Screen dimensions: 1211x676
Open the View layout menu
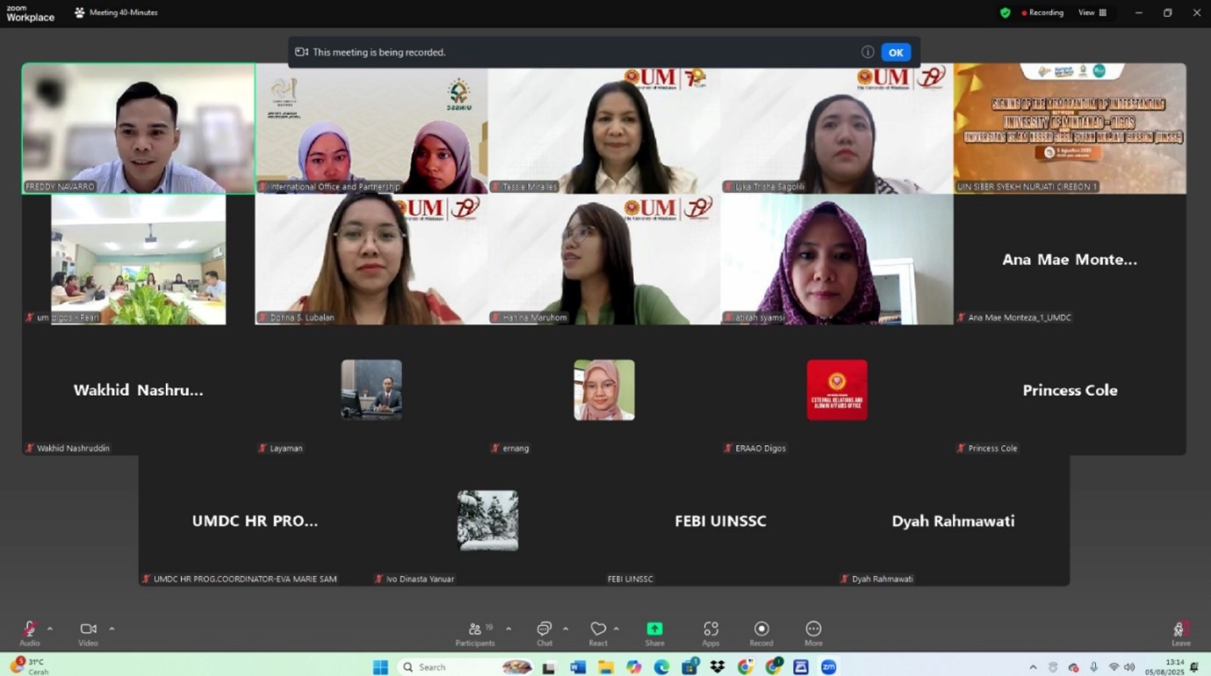1092,13
